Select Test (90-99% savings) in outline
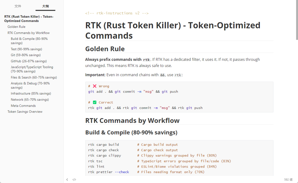The image size is (298, 183). coord(26,49)
